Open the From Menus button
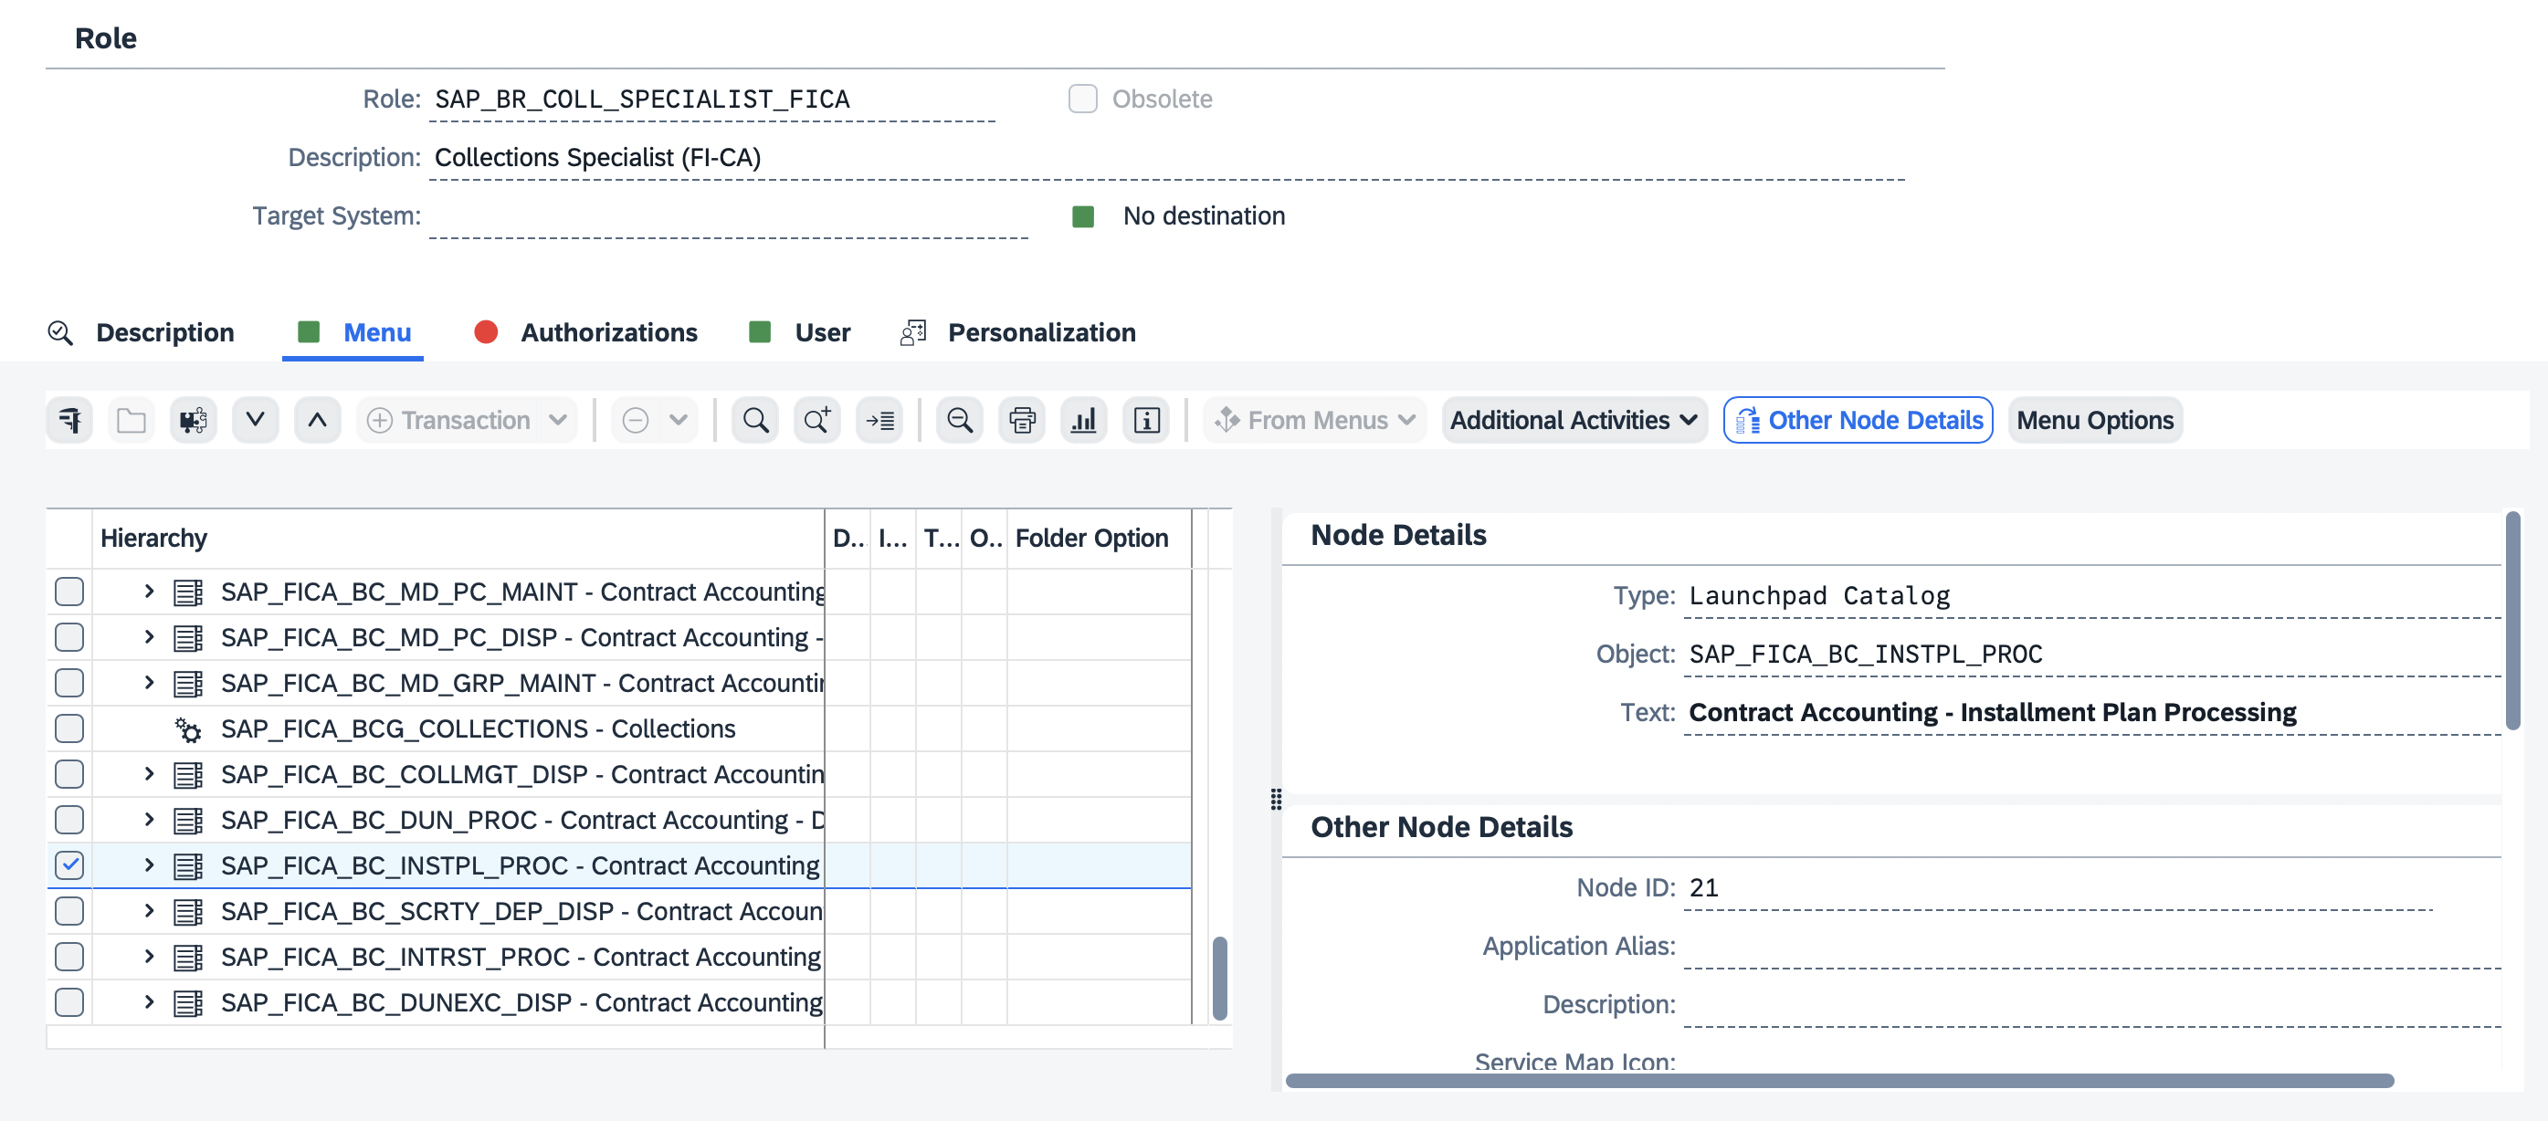Image resolution: width=2548 pixels, height=1121 pixels. point(1314,420)
